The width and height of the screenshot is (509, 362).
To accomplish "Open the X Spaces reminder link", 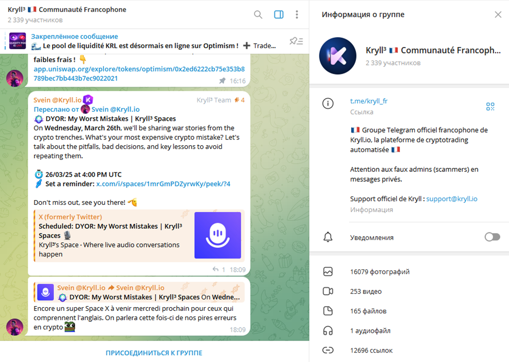I will click(163, 184).
